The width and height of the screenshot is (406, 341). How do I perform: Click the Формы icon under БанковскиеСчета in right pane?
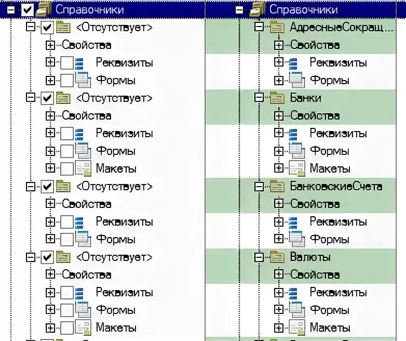pyautogui.click(x=296, y=239)
